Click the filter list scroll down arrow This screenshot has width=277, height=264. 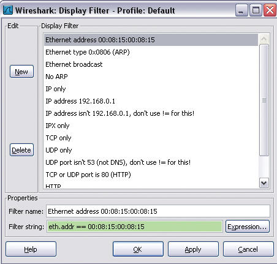[x=264, y=183]
